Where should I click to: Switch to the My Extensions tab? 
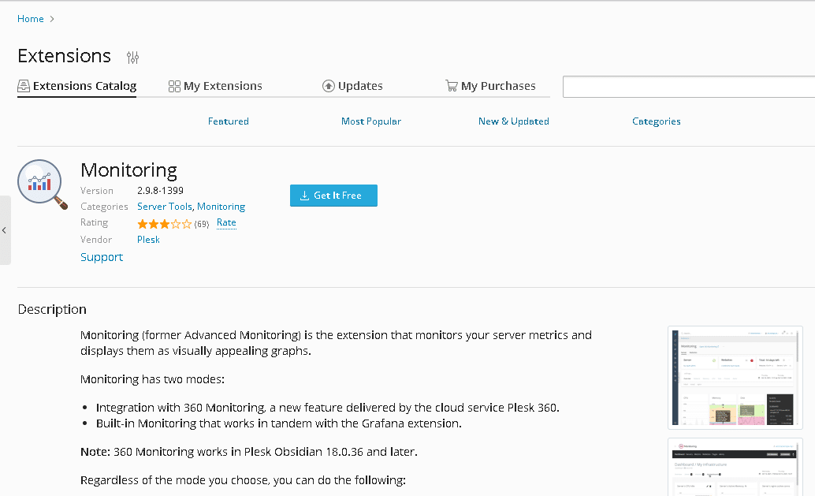tap(222, 86)
